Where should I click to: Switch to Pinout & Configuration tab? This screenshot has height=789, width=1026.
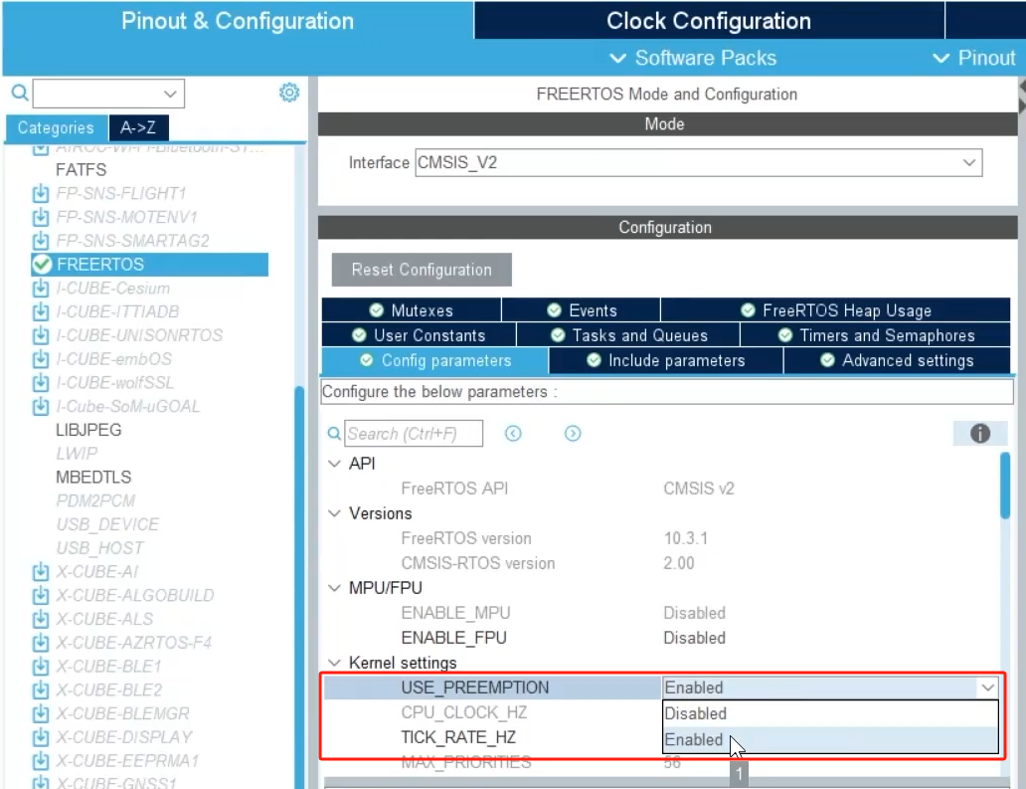point(238,20)
